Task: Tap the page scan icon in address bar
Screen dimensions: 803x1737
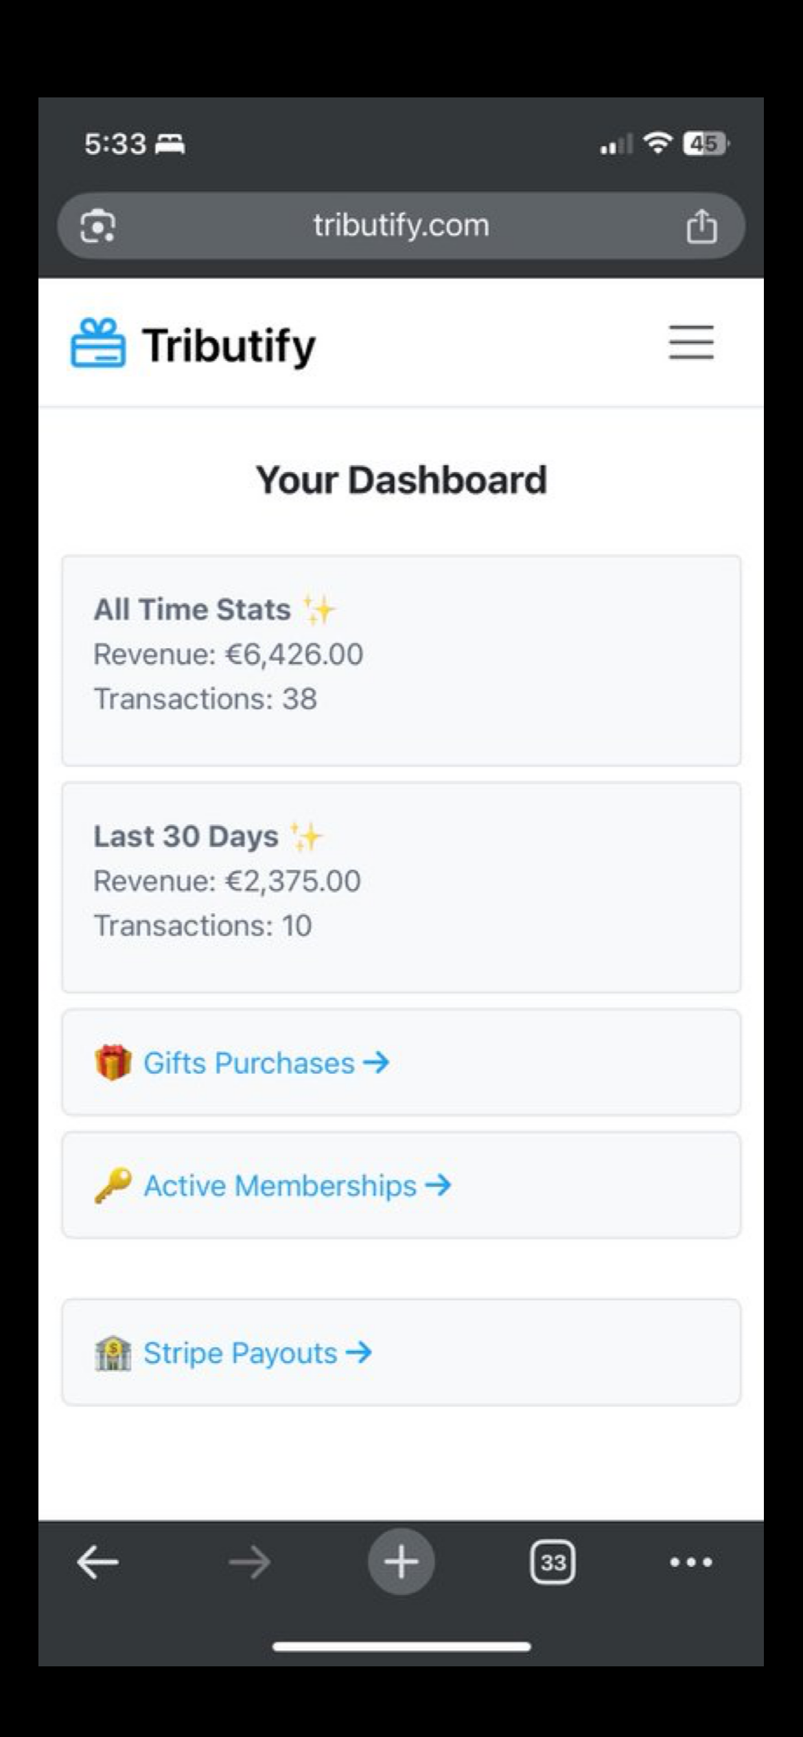Action: tap(98, 226)
